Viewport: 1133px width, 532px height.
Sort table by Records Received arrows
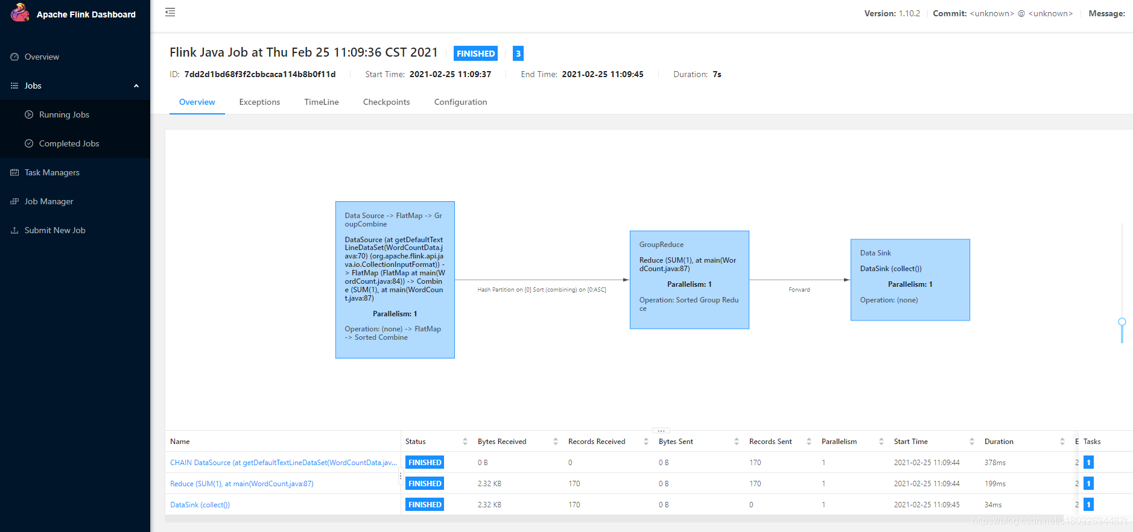[646, 442]
